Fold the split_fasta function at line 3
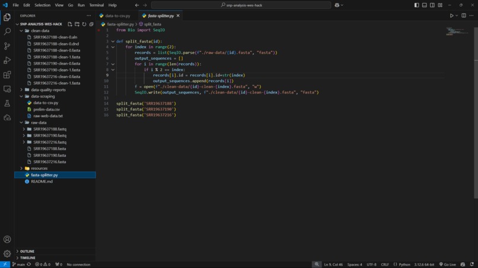This screenshot has width=478, height=268. pyautogui.click(x=113, y=41)
